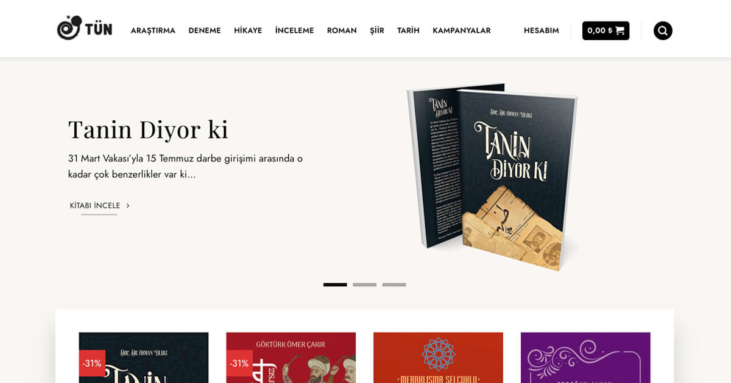731x383 pixels.
Task: Open the ŞİİR category
Action: [377, 30]
